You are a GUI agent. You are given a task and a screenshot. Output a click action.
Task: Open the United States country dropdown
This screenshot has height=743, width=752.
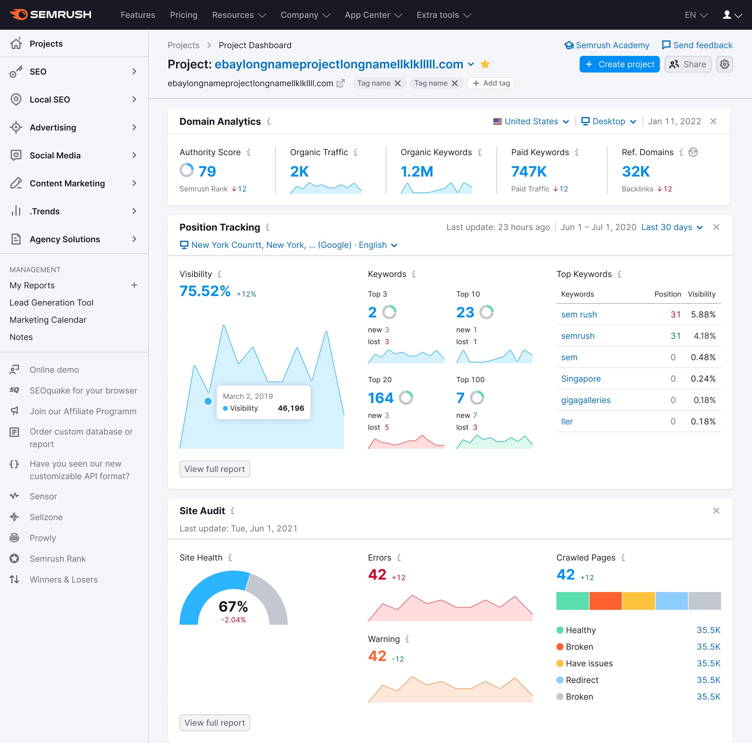coord(531,122)
